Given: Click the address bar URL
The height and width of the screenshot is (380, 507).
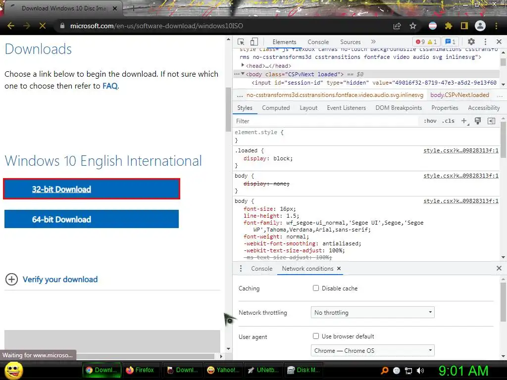Looking at the screenshot, I should [x=156, y=26].
